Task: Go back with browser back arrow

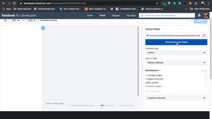Action: tap(4, 3)
